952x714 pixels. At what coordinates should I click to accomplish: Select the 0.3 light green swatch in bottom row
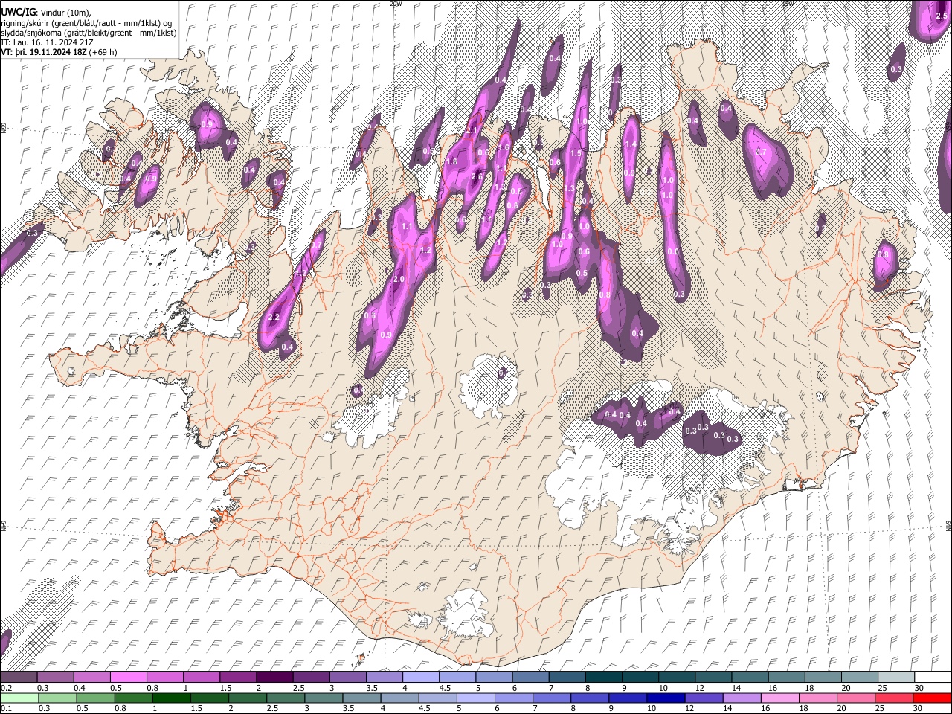tap(57, 698)
